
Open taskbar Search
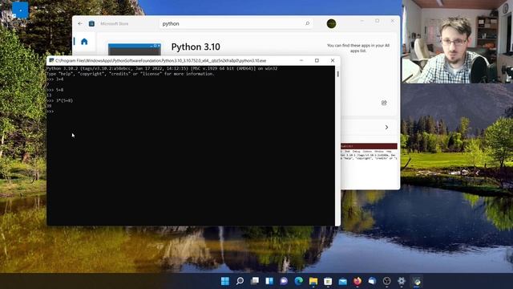pos(240,281)
